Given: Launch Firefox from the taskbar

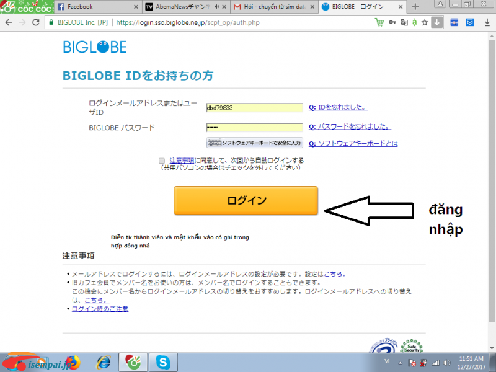Looking at the screenshot, I should coord(73,363).
